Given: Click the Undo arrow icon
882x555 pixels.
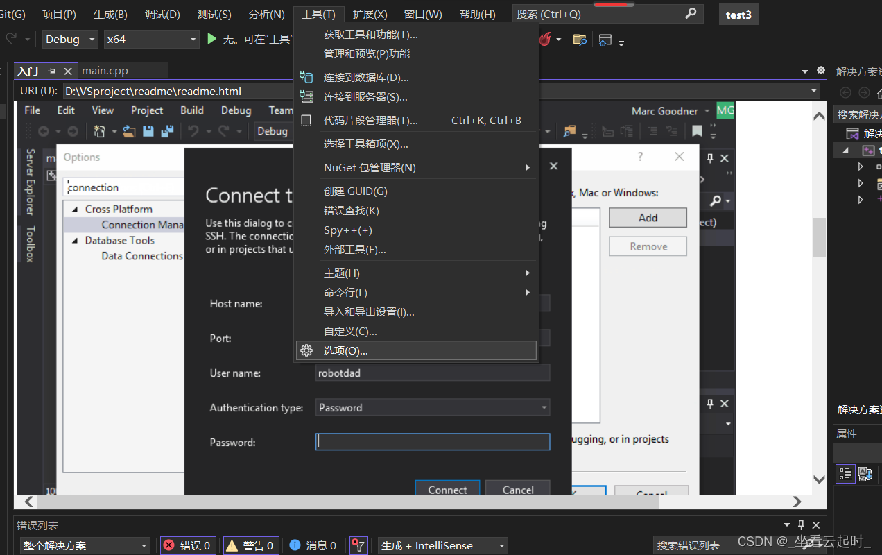Looking at the screenshot, I should (x=193, y=131).
